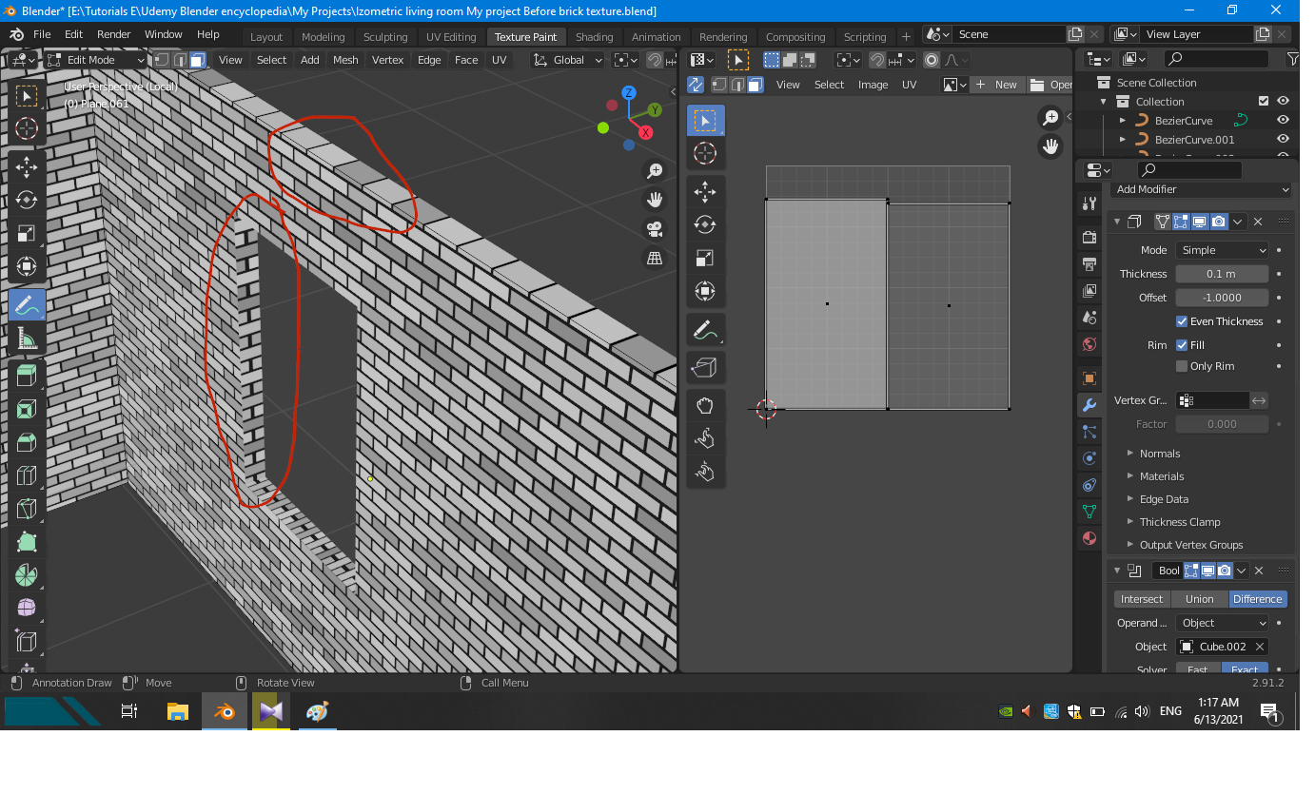Viewport: 1315px width, 794px height.
Task: Select the Measure tool in 3D viewport toolbar
Action: (x=27, y=339)
